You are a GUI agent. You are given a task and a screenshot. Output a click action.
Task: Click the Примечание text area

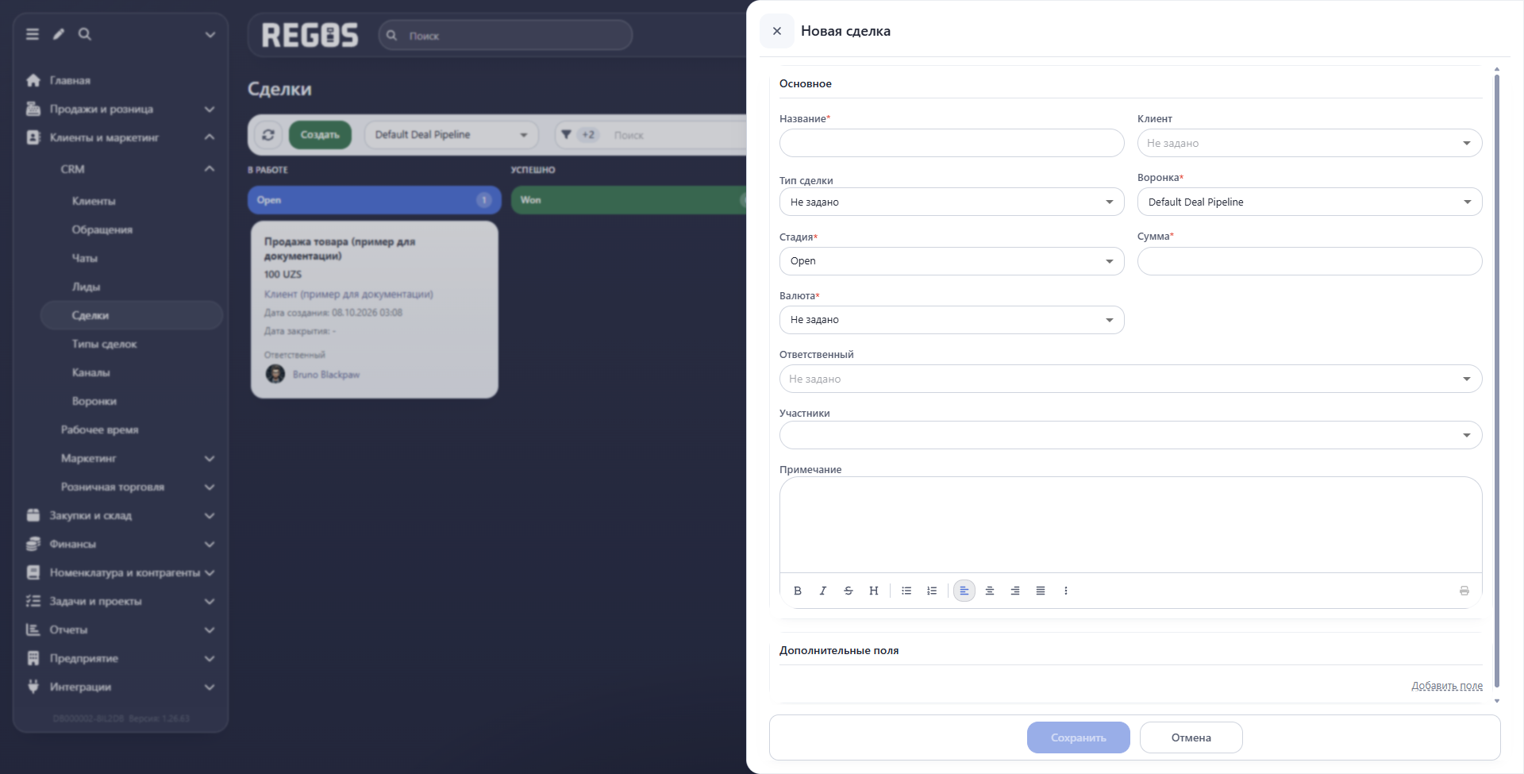click(x=1130, y=525)
